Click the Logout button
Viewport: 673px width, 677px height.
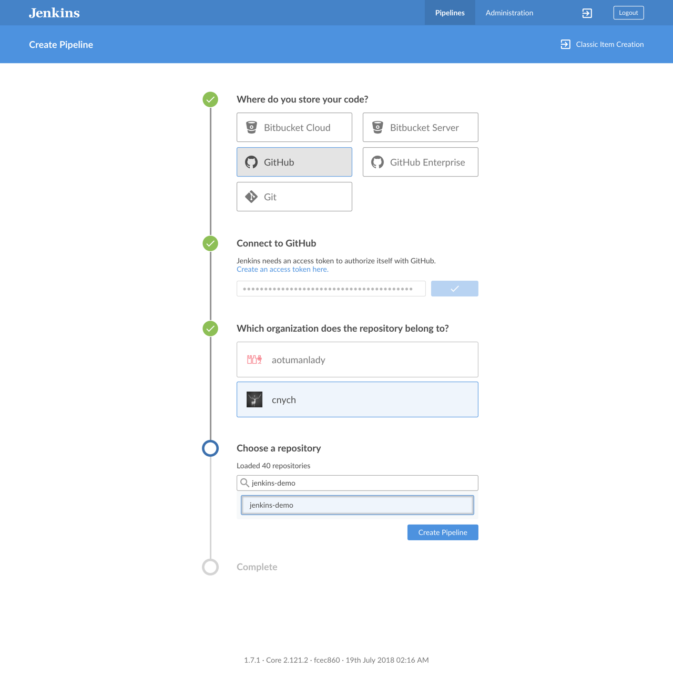pyautogui.click(x=628, y=13)
